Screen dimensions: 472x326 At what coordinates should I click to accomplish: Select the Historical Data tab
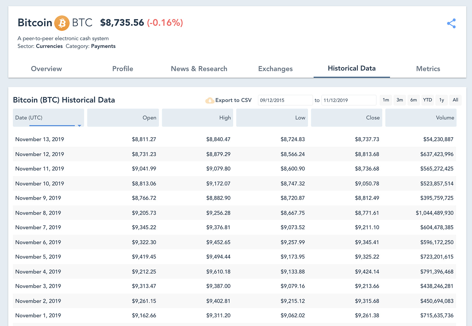352,68
